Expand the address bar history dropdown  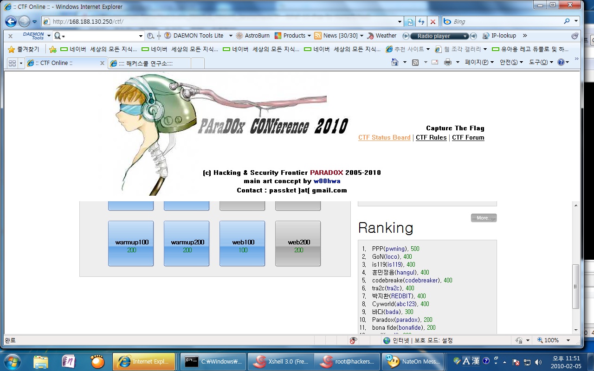[400, 22]
